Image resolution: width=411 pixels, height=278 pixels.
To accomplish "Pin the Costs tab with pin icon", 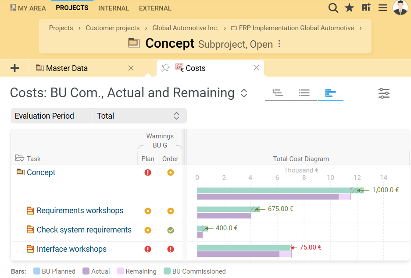I will click(x=165, y=68).
